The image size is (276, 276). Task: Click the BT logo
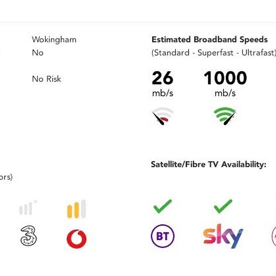pos(163,236)
